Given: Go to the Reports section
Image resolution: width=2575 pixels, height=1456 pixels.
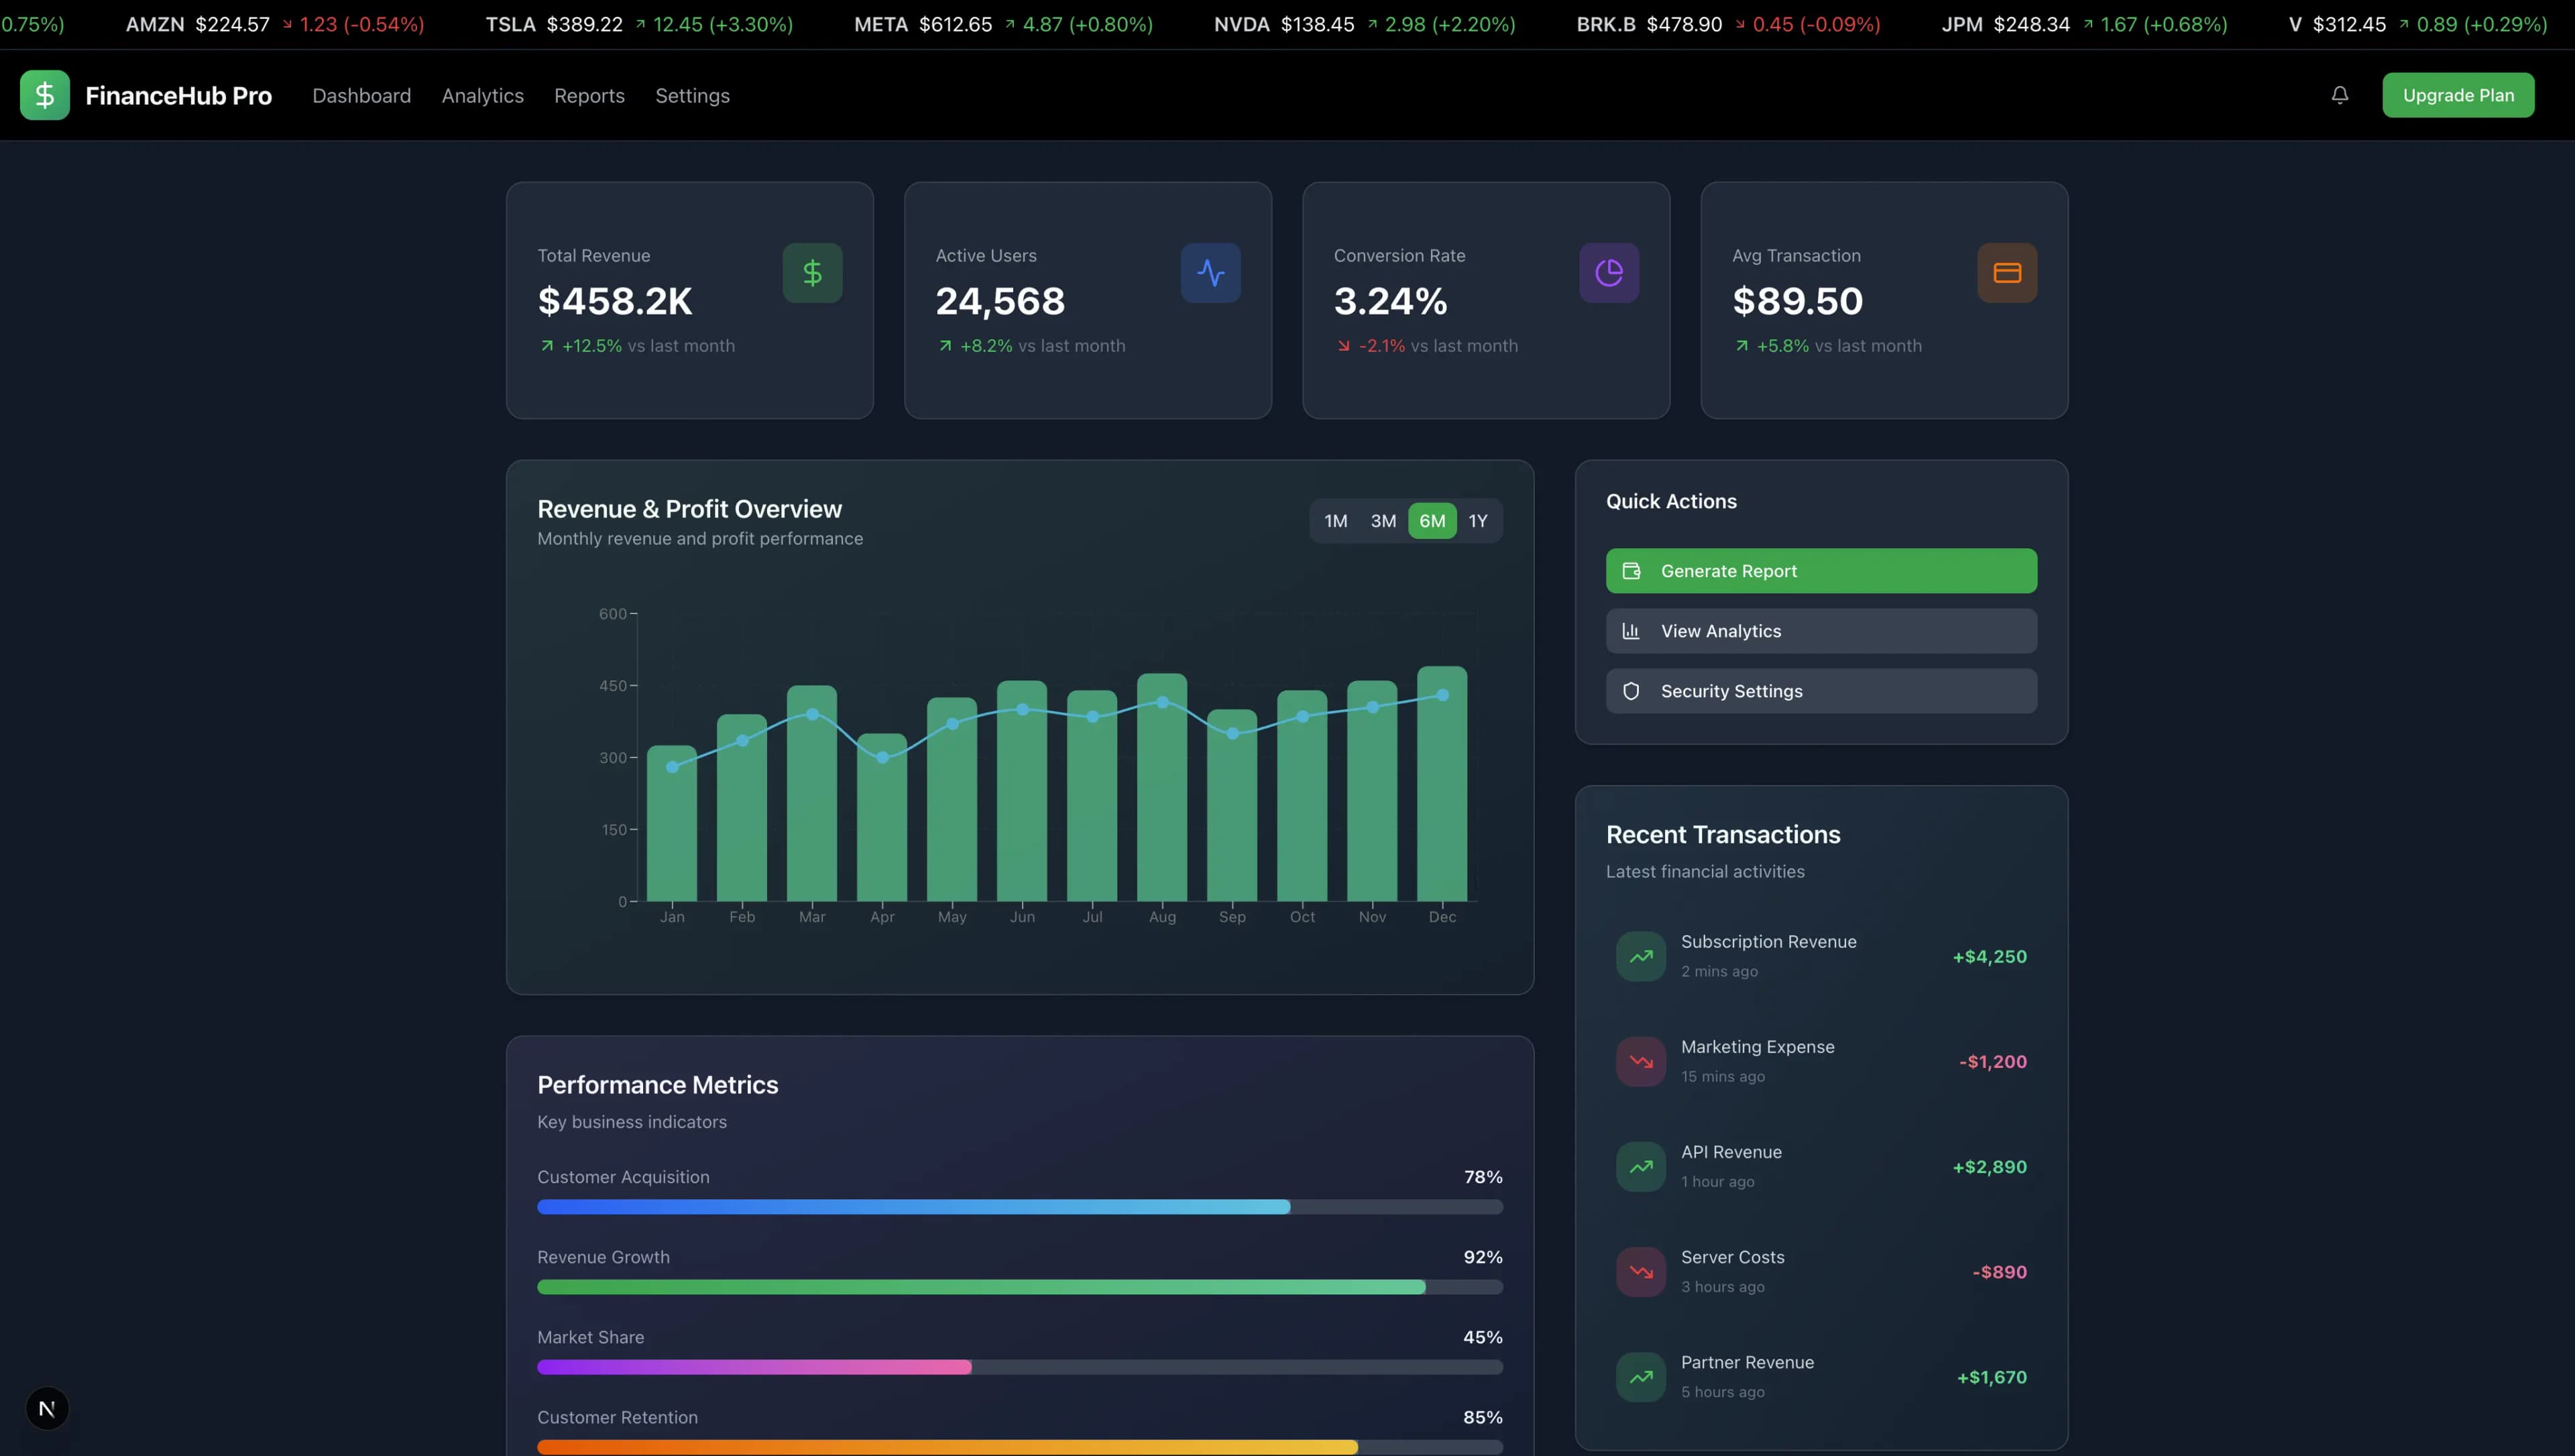Looking at the screenshot, I should point(589,95).
